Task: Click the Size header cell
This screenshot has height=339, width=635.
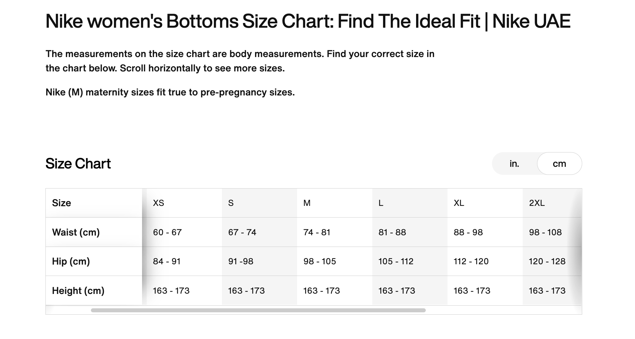Action: [x=61, y=203]
